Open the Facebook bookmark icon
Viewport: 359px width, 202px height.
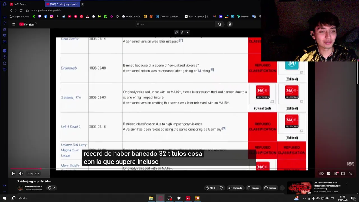(45, 17)
